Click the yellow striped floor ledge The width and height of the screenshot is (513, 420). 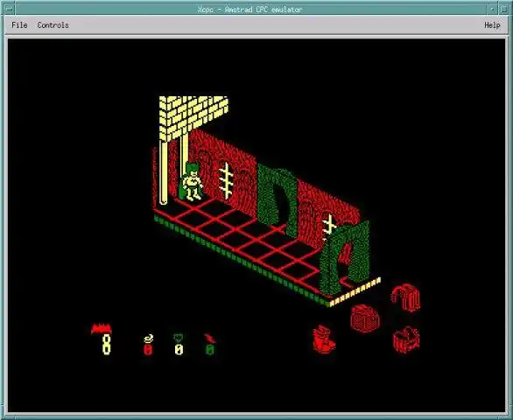point(355,291)
